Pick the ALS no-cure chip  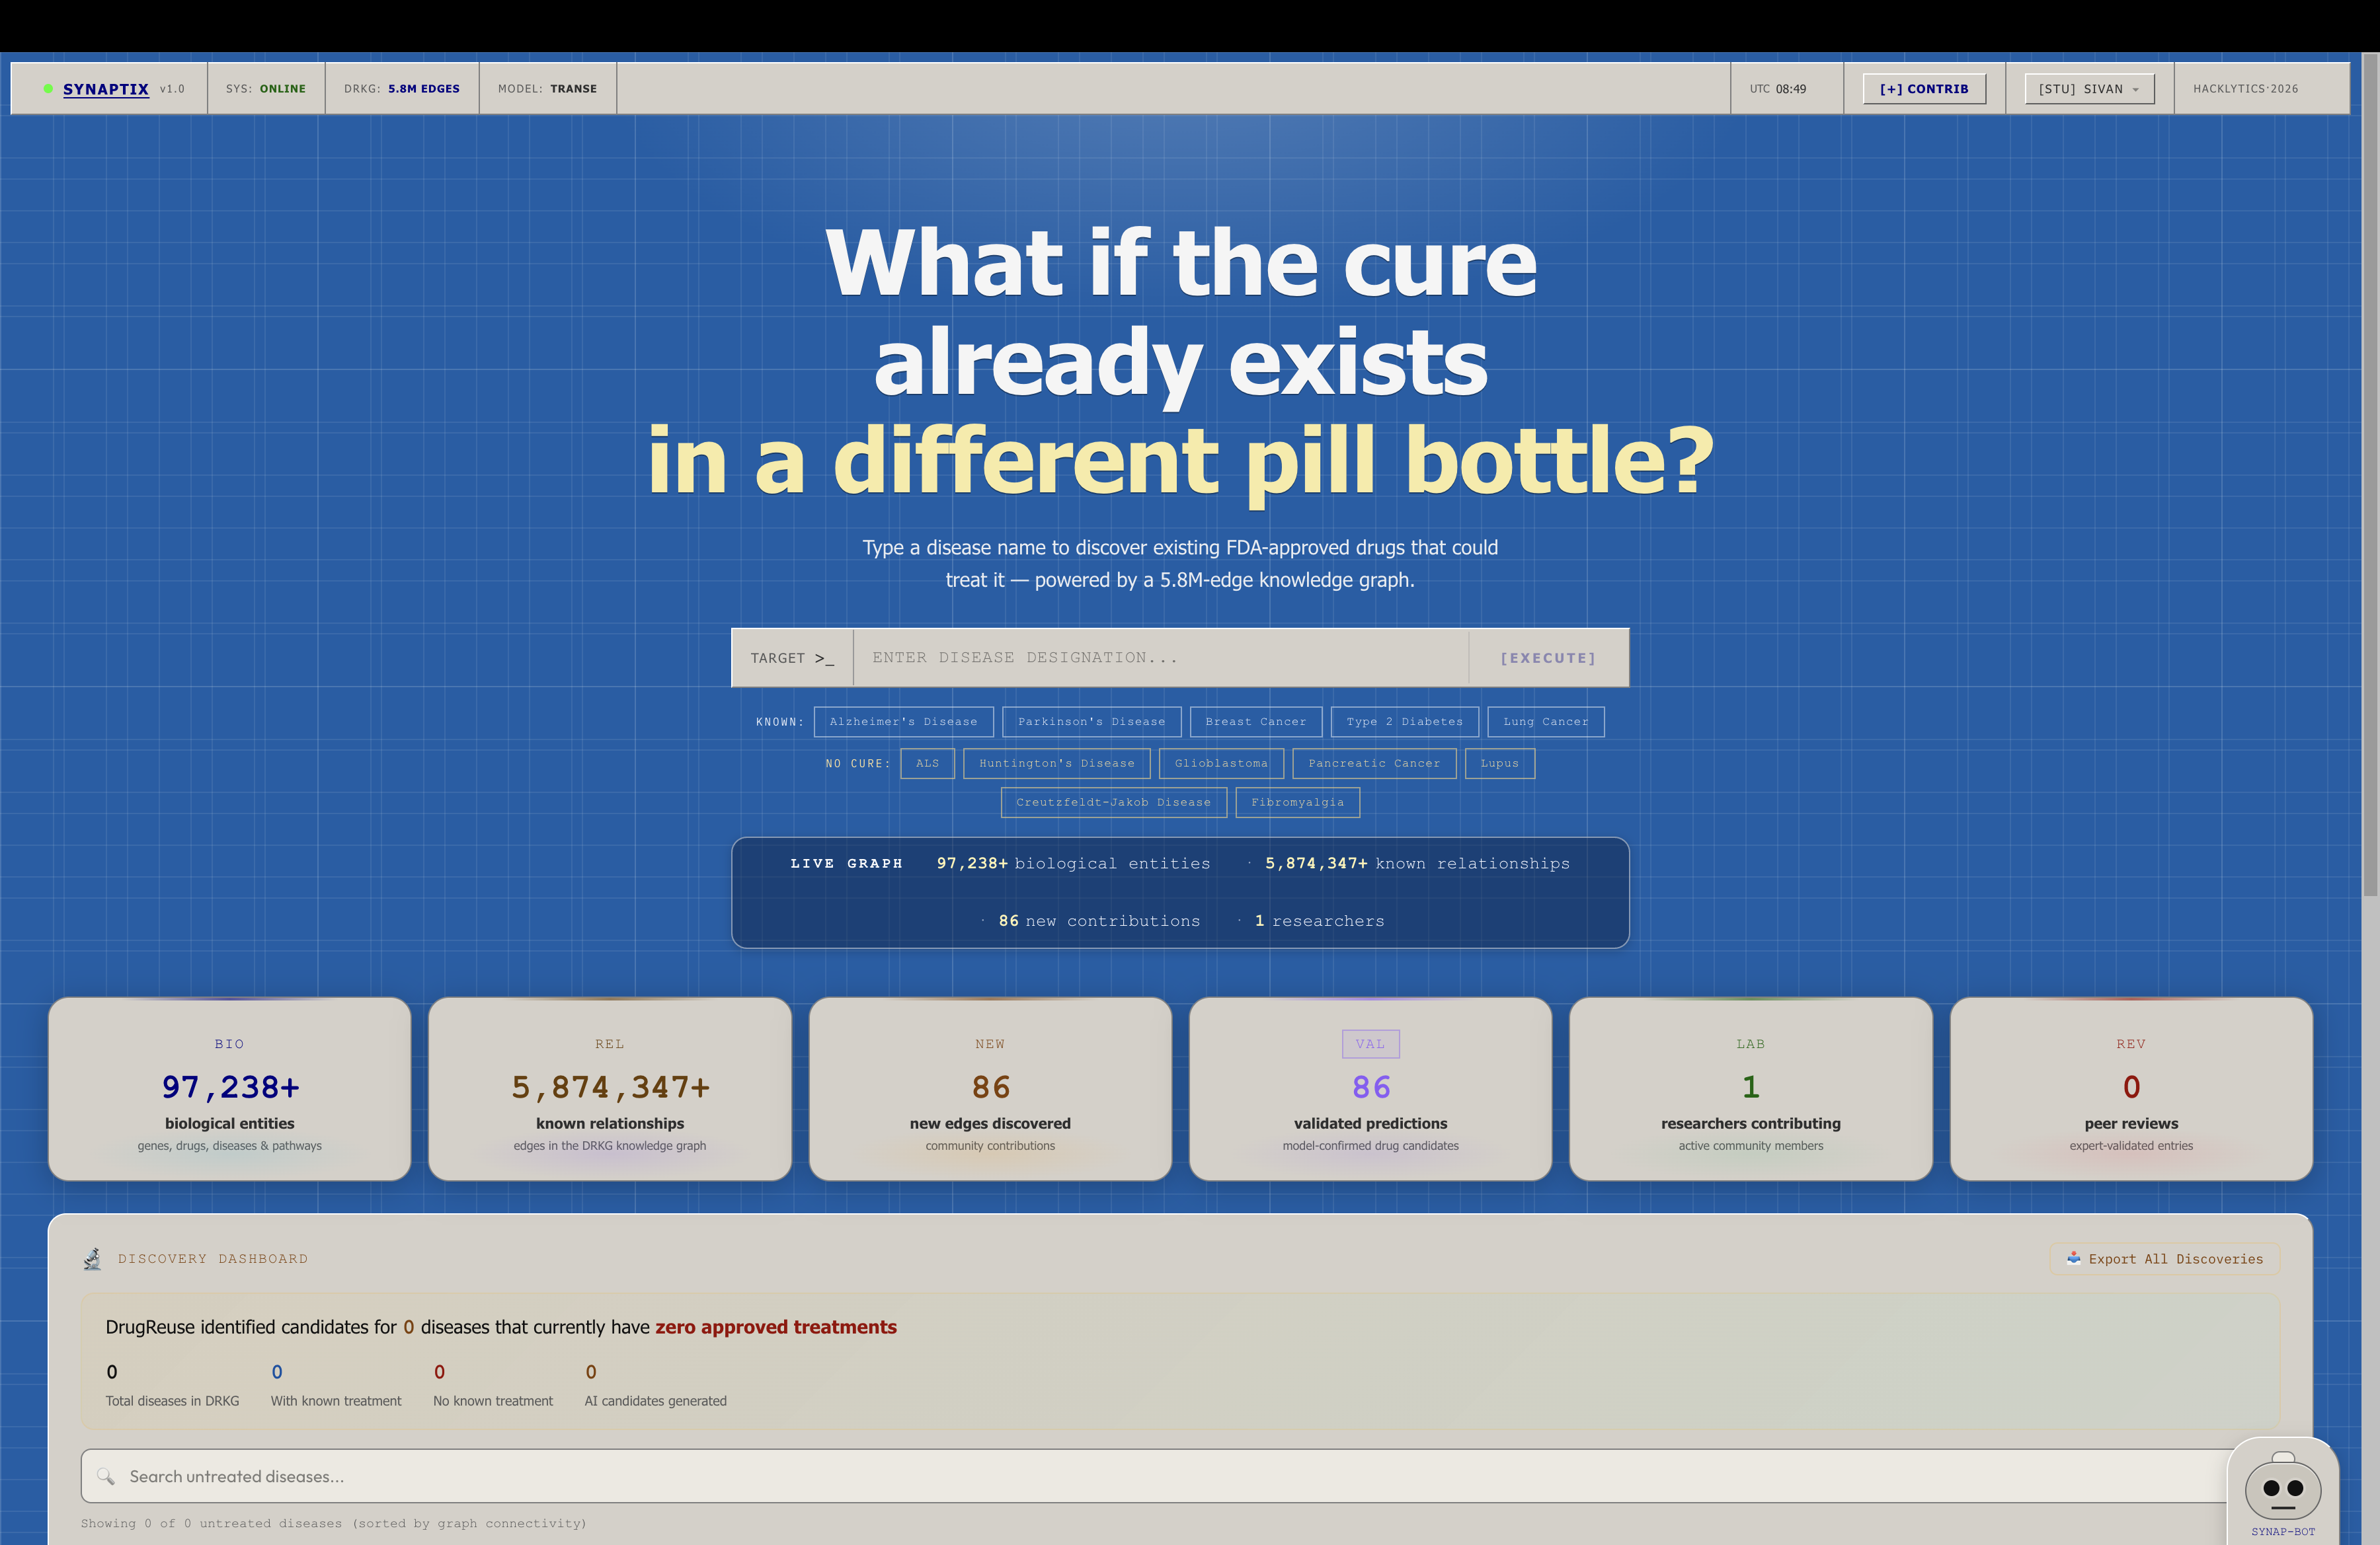pyautogui.click(x=927, y=763)
